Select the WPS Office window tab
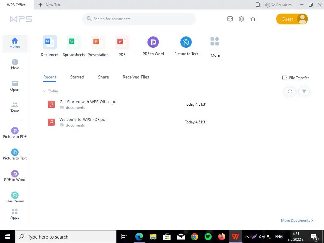The height and width of the screenshot is (243, 324). pos(16,5)
